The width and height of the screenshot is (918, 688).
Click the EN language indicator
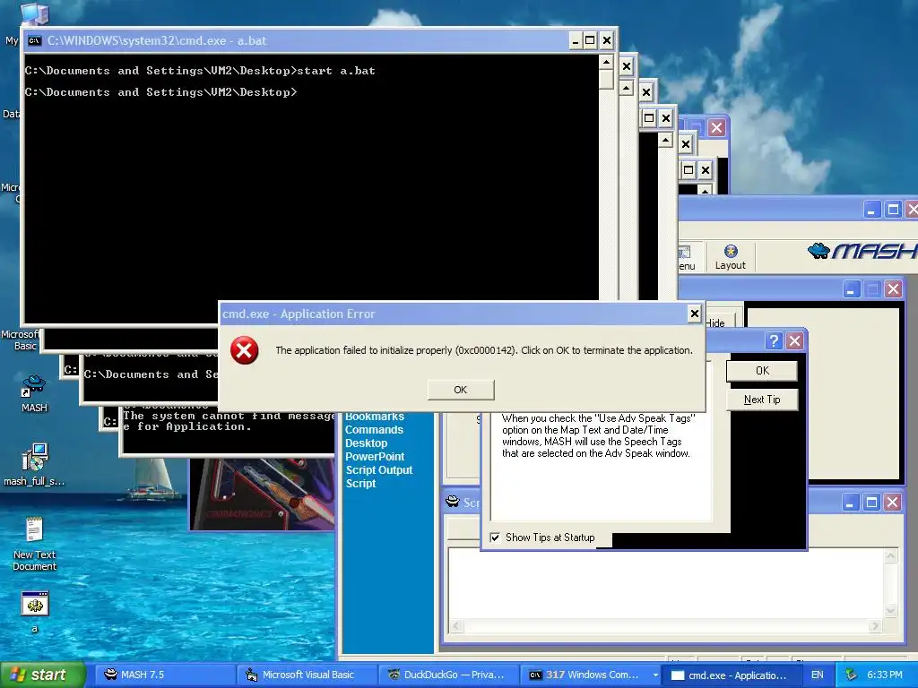coord(818,675)
